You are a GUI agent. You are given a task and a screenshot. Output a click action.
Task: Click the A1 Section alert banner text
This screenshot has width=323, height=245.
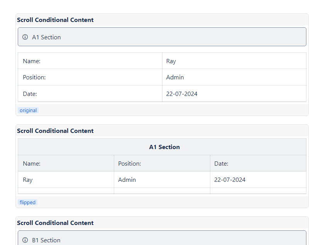46,37
